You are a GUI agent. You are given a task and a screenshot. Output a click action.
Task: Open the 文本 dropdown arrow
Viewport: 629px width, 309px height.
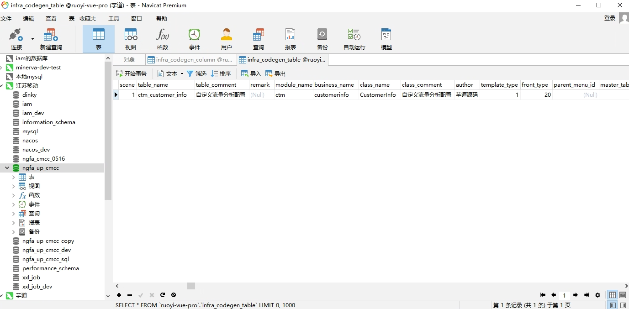tap(182, 74)
